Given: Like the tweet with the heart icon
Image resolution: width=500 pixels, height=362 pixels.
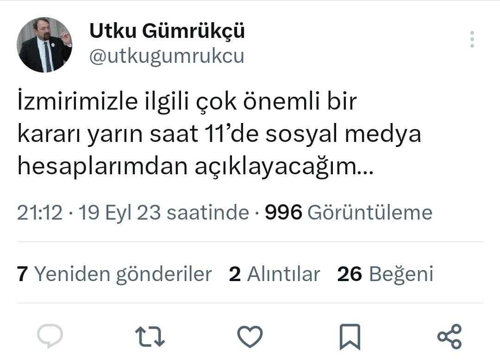Looking at the screenshot, I should click(x=250, y=336).
